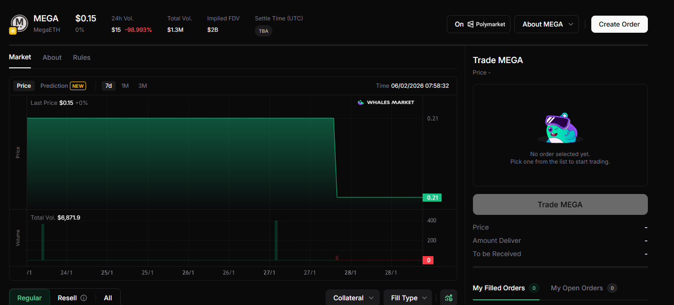Select the Prediction chart mode
Image resolution: width=674 pixels, height=305 pixels.
(x=54, y=86)
